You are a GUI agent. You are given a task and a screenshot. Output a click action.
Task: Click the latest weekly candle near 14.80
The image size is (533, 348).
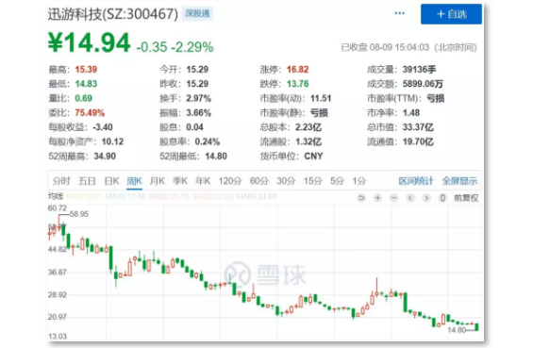pyautogui.click(x=477, y=326)
